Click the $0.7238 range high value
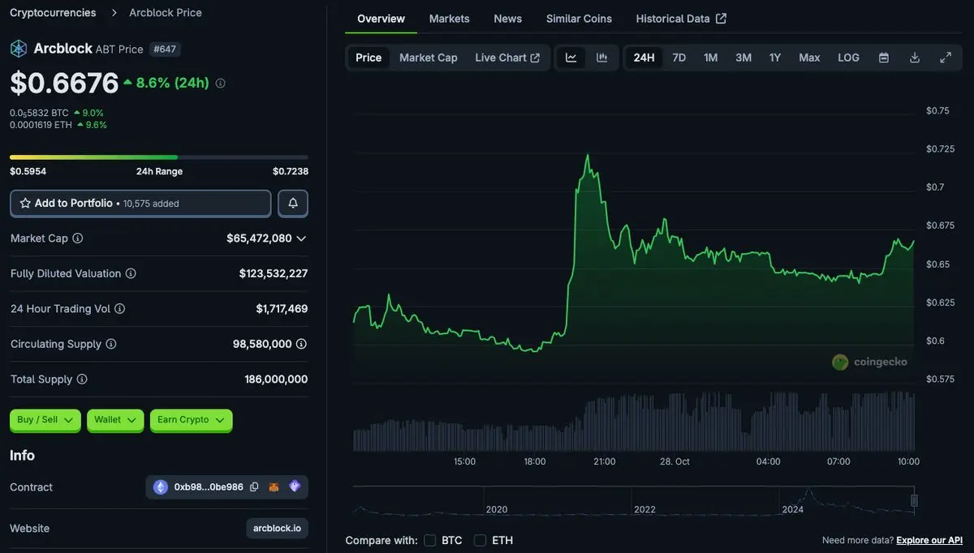Screen dimensions: 974x553 coord(291,172)
